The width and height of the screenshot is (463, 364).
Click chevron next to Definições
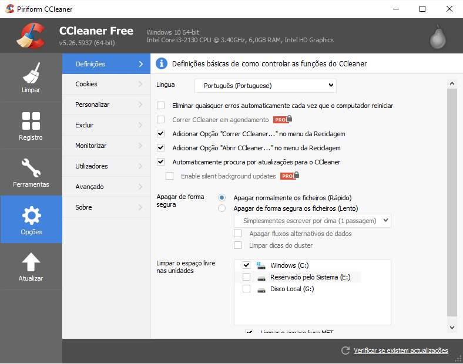[141, 64]
